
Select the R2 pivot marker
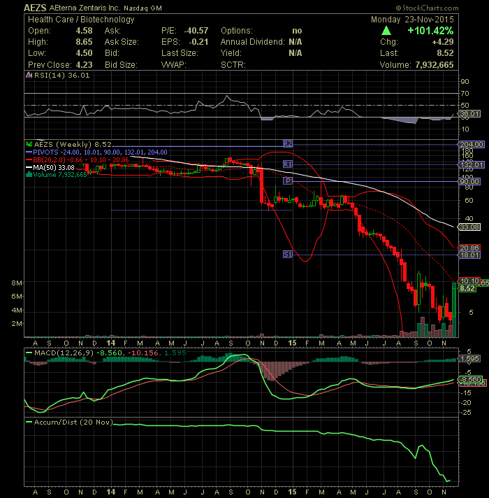[x=287, y=143]
